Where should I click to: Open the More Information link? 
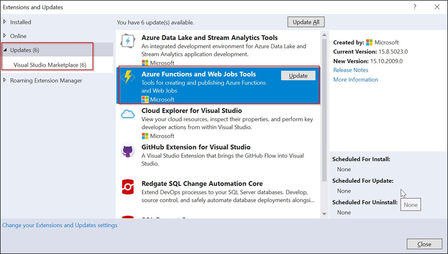pyautogui.click(x=355, y=80)
